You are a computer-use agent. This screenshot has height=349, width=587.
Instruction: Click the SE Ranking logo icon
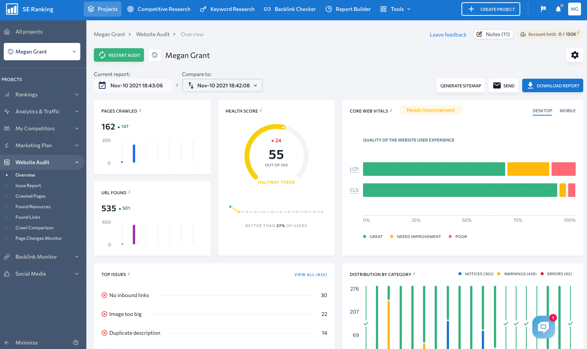tap(12, 9)
